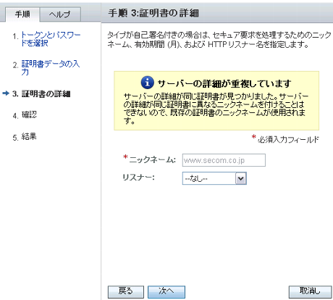Click the 取消し button
This screenshot has height=300, width=333.
(x=310, y=291)
